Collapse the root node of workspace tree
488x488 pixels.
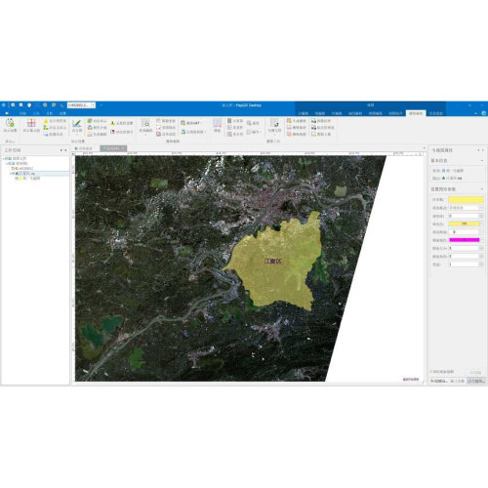click(x=3, y=158)
